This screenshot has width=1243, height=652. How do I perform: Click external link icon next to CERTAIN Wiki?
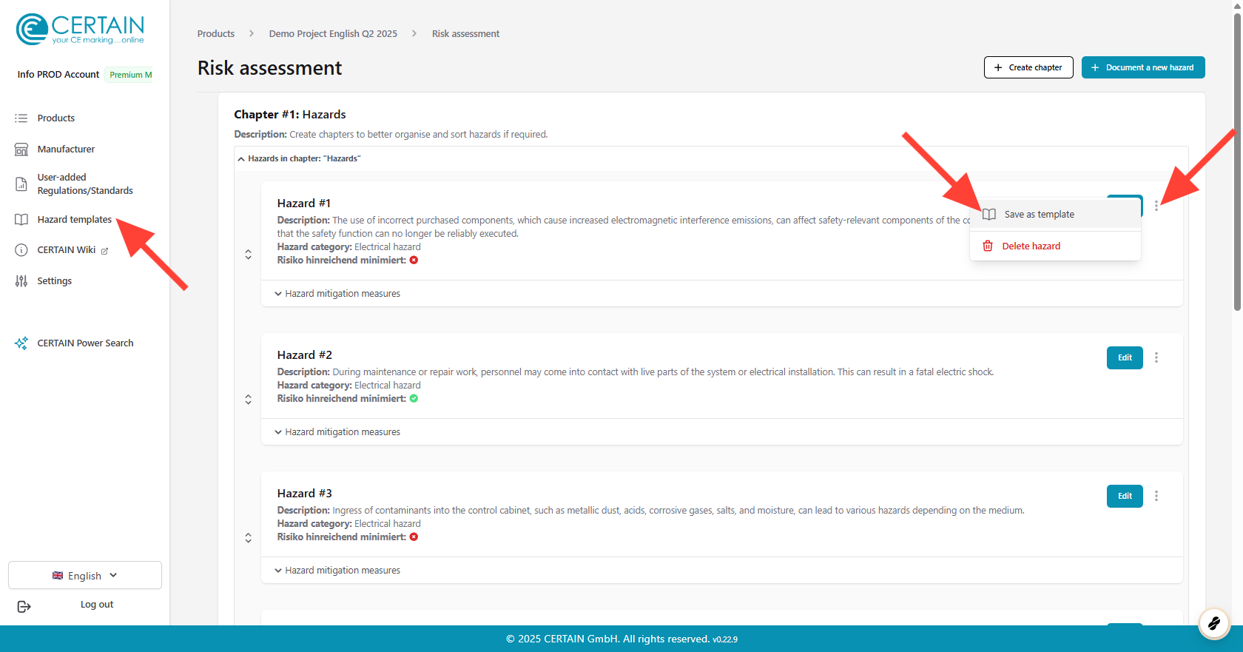pyautogui.click(x=104, y=251)
